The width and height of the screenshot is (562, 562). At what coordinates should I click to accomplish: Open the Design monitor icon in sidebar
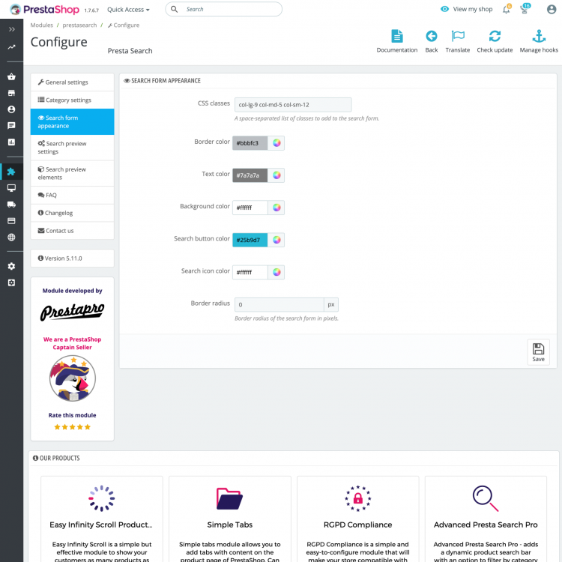pos(11,188)
